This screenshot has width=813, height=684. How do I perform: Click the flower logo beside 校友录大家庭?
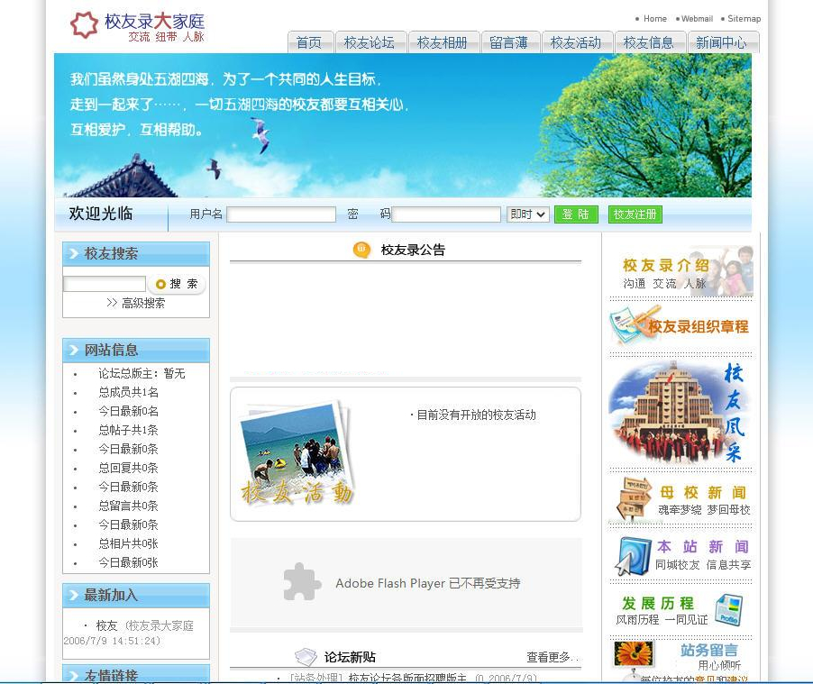pyautogui.click(x=85, y=25)
